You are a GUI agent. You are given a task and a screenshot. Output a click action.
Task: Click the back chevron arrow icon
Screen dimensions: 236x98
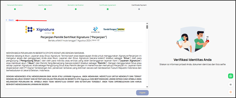(x=6, y=20)
